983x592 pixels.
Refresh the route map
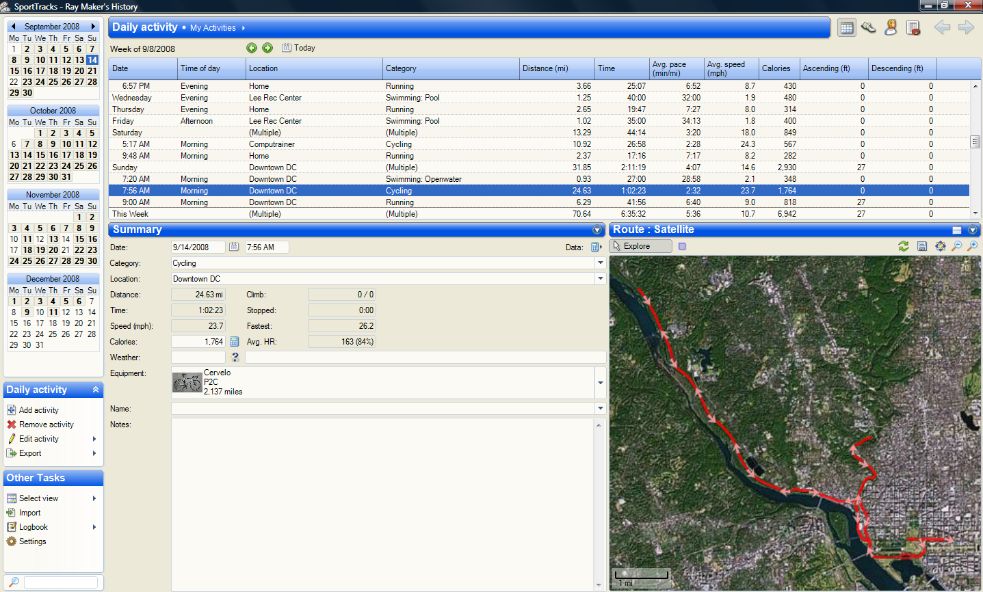904,246
